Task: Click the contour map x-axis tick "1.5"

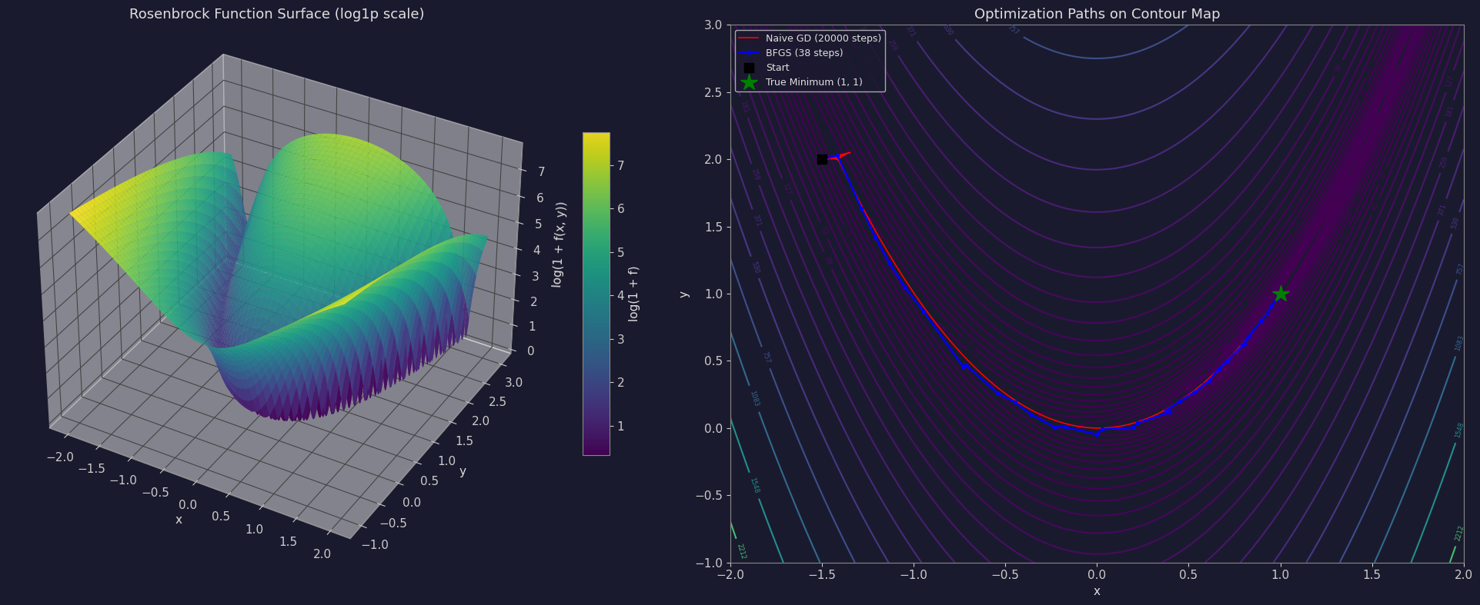Action: [x=1372, y=575]
